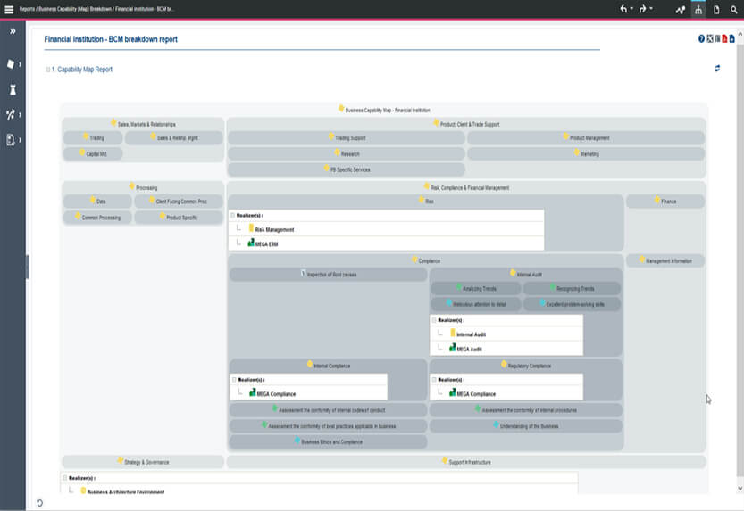Click Business Capability (Map) Breakdown breadcrumb
Viewport: 744px width, 511px height.
click(74, 9)
